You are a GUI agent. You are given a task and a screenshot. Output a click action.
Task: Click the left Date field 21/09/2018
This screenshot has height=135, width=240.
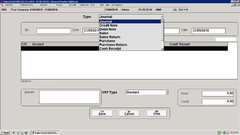[91, 31]
